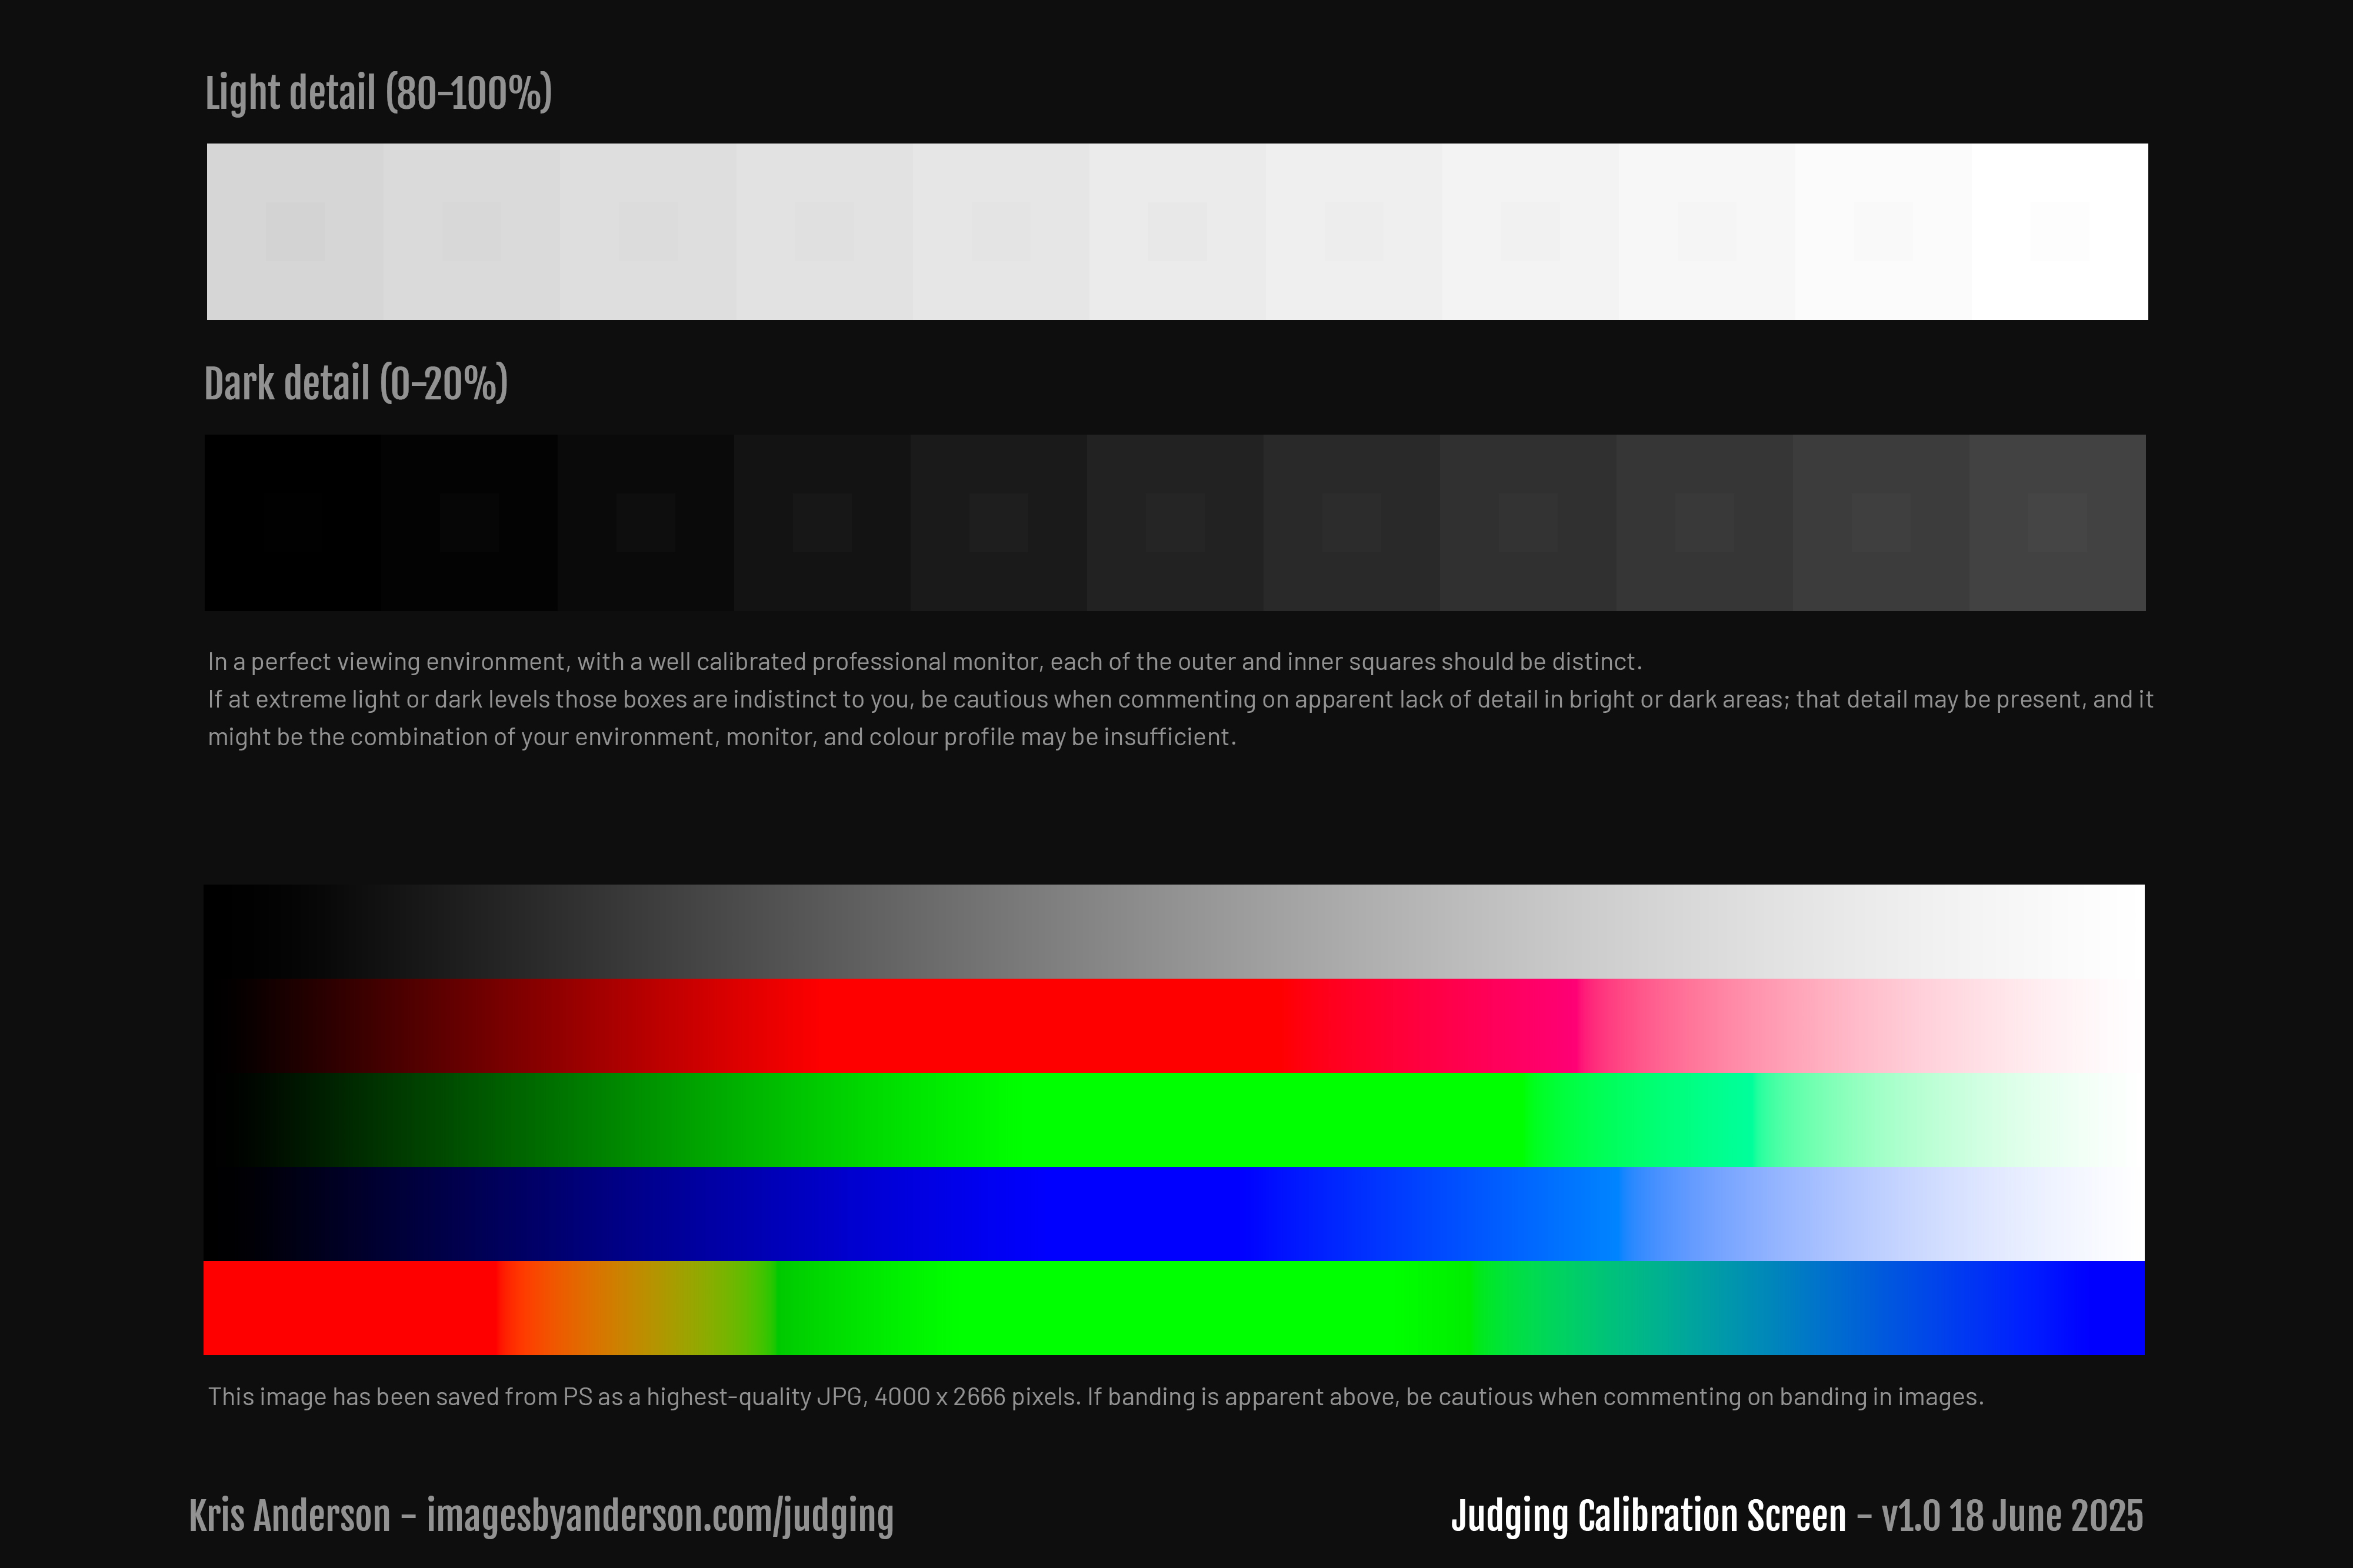
Task: Click the 'Light detail (80-100%)' heading
Action: click(378, 93)
